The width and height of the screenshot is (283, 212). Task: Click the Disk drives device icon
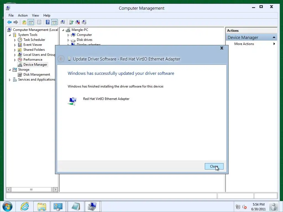(73, 40)
